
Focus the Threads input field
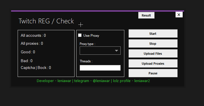[x=100, y=68]
